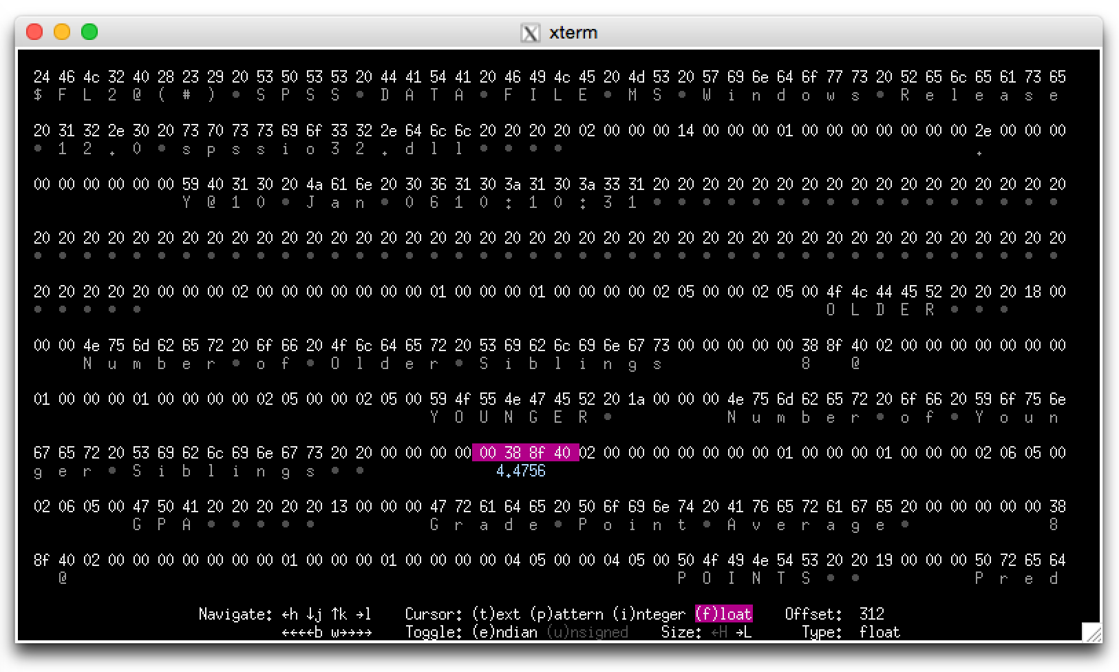Select the (t)ext cursor mode
Screen dimensions: 1119x672
pyautogui.click(x=496, y=613)
